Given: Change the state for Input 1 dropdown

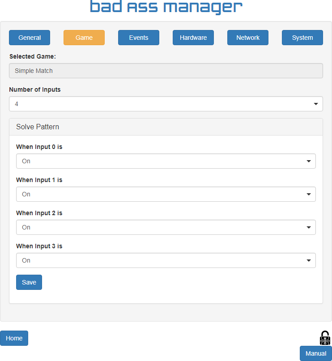Looking at the screenshot, I should click(166, 194).
